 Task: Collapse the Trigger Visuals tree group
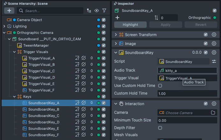tap(14, 52)
